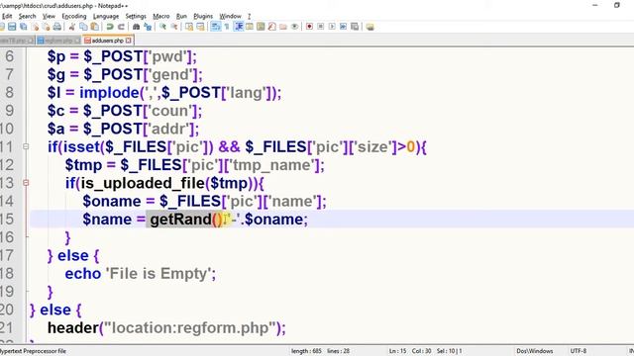Collapse the fold marker on line 11
Image resolution: width=634 pixels, height=356 pixels.
pos(26,146)
